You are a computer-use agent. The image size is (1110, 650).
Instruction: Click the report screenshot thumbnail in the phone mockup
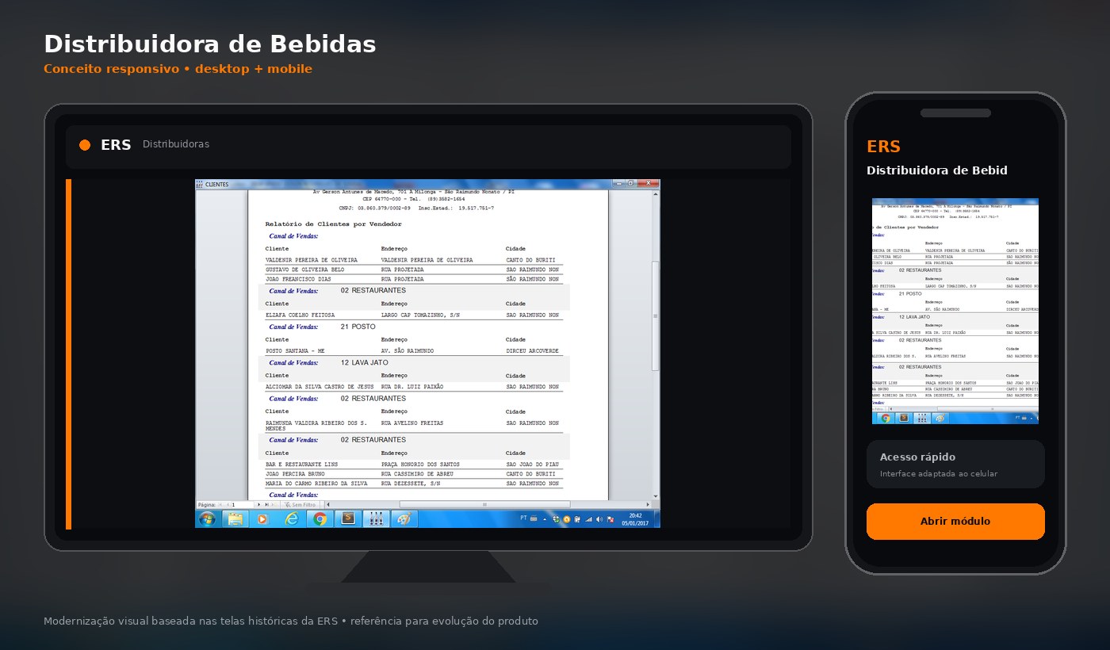coord(955,311)
